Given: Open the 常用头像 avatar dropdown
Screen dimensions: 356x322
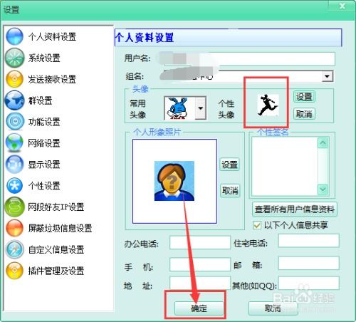Looking at the screenshot, I should (x=201, y=108).
